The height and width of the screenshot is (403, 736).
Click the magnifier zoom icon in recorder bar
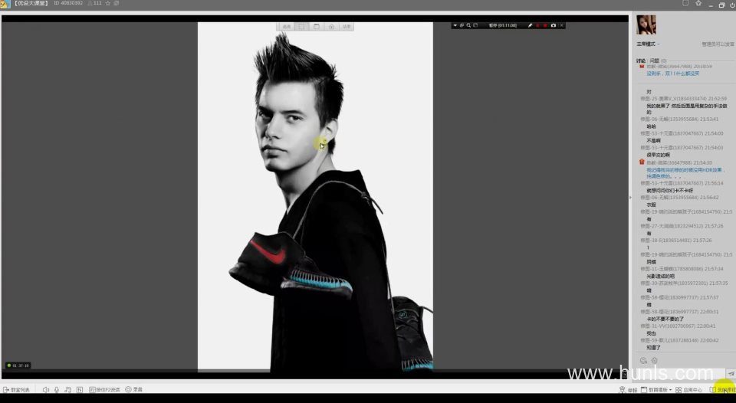point(468,25)
